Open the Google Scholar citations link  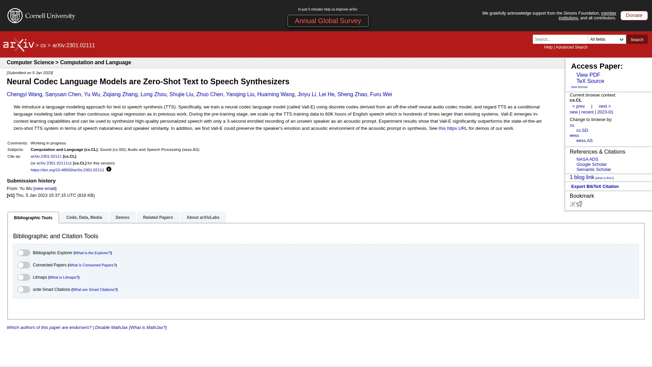(591, 164)
